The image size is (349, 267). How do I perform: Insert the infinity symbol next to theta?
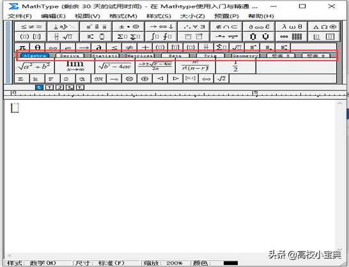coord(53,47)
